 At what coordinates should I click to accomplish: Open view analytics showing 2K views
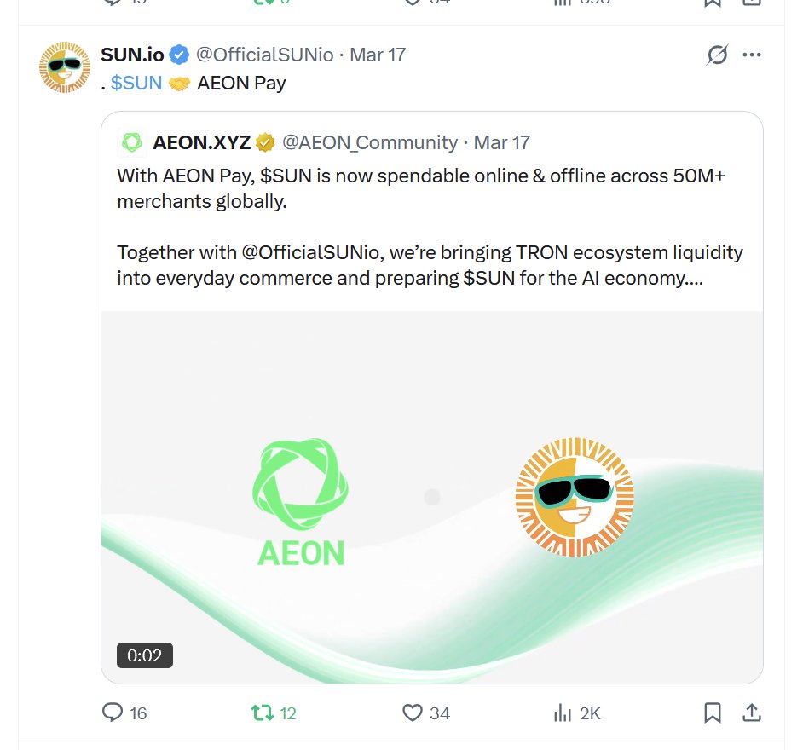tap(563, 712)
